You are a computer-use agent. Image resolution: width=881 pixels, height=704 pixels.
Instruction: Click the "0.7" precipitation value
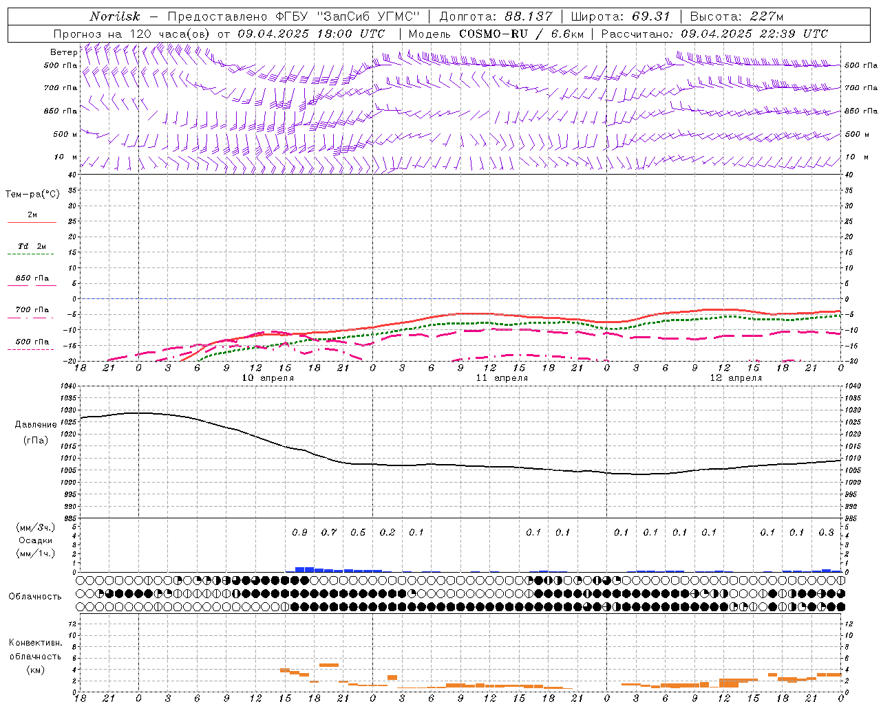[x=329, y=533]
